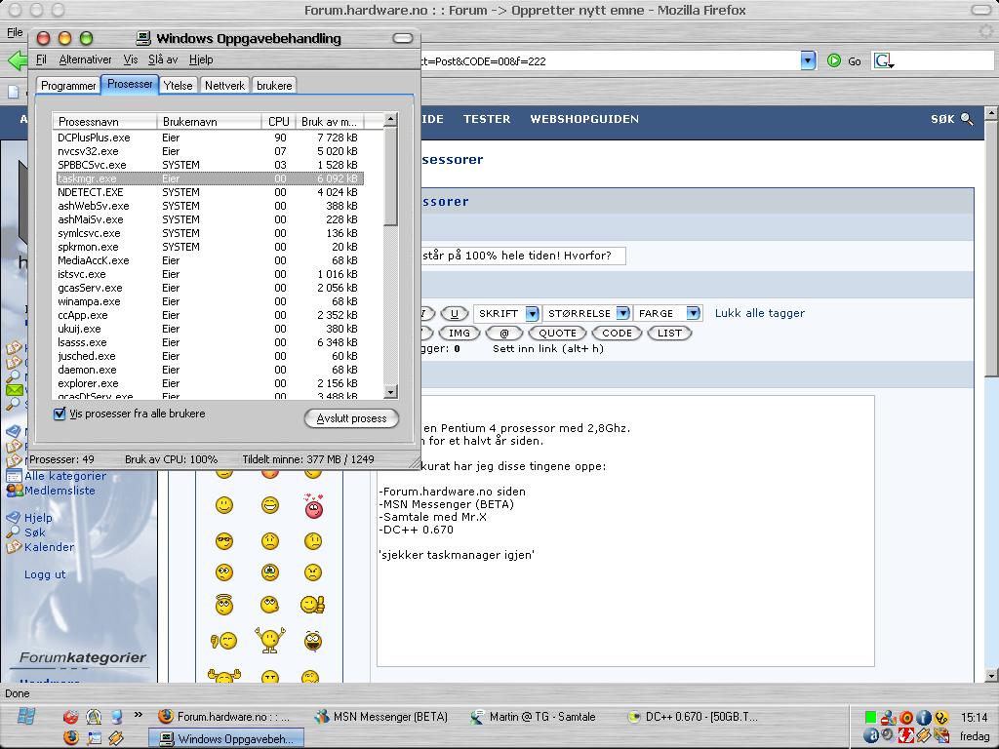
Task: Expand the URL address bar dropdown
Action: click(808, 60)
